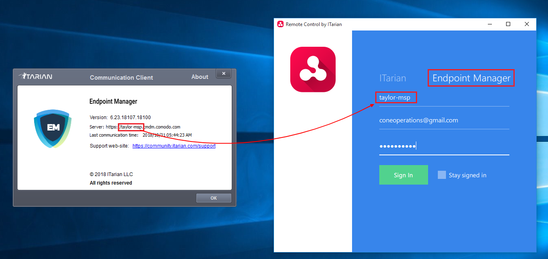Maximize the Remote Control by ITarian window

pyautogui.click(x=508, y=24)
